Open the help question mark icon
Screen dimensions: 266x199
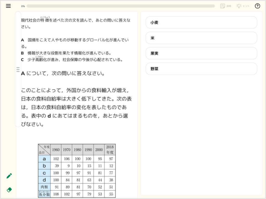coord(257,6)
